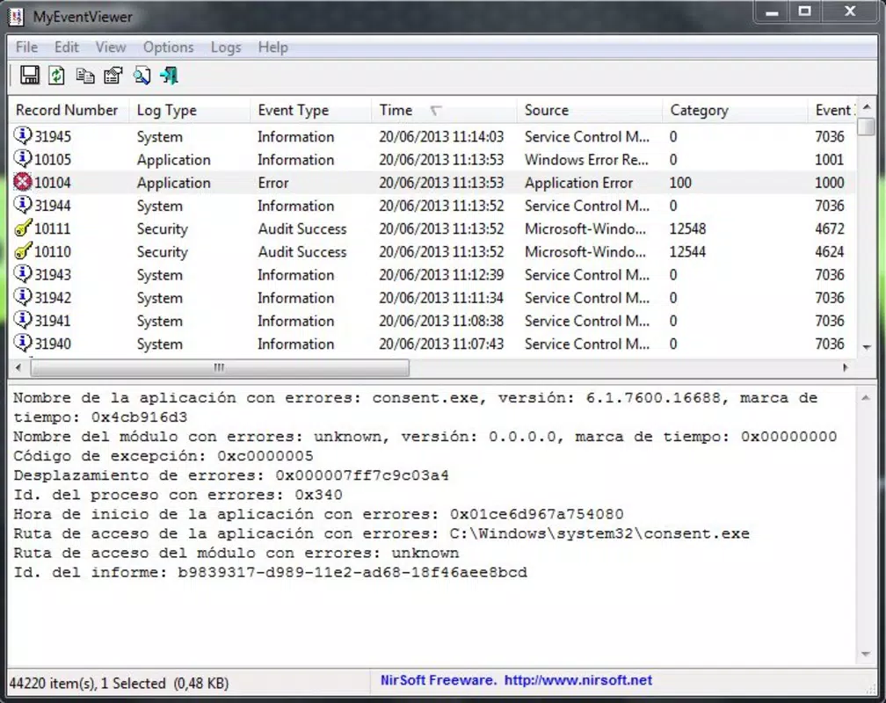Click the status bar item count text
The width and height of the screenshot is (886, 703).
[120, 683]
